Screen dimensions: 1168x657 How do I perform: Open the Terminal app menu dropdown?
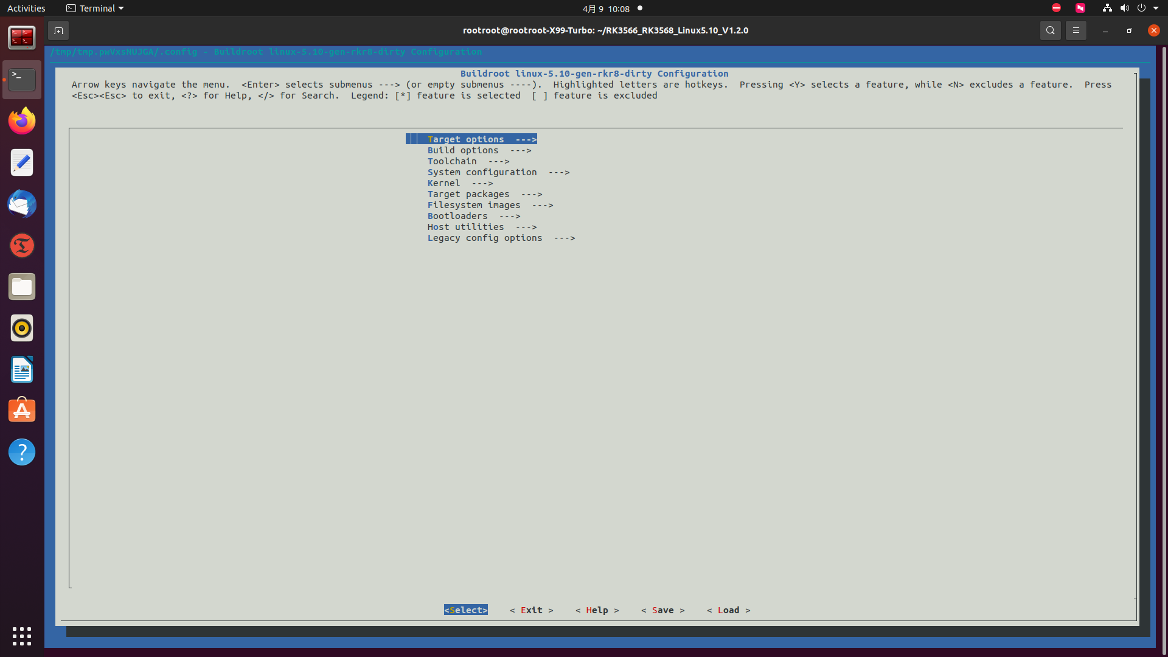point(95,9)
